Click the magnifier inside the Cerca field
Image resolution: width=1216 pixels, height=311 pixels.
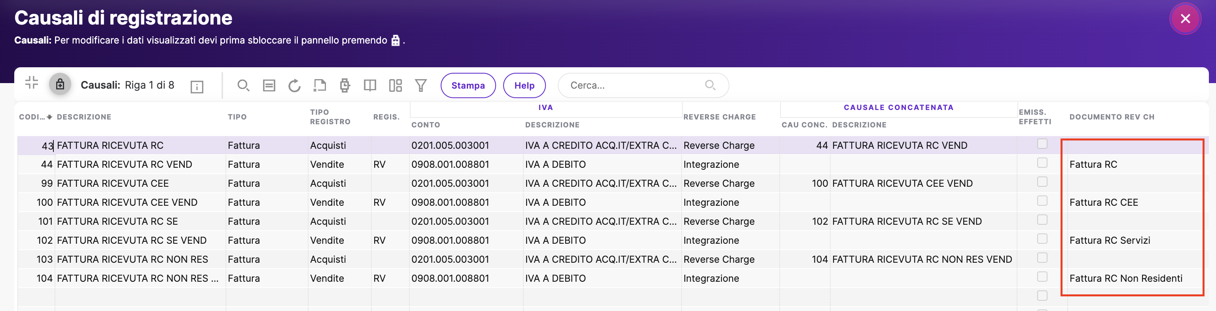[x=710, y=85]
